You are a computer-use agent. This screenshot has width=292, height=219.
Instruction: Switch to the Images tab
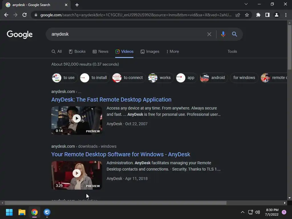[150, 52]
